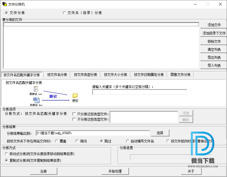Click the 文件分拣机 app icon in title bar
227x177 pixels.
5,4
